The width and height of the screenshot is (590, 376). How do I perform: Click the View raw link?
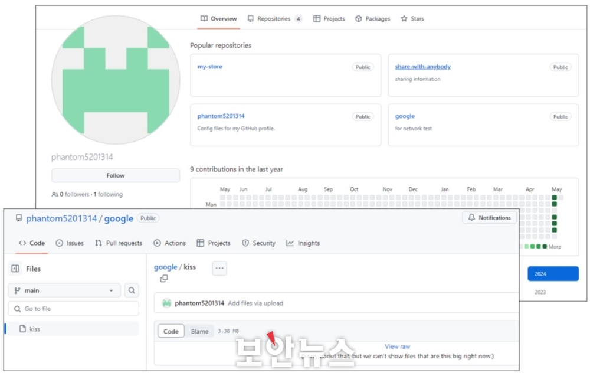[397, 346]
